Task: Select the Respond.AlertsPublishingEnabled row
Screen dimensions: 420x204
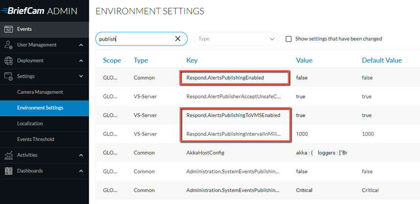Action: pyautogui.click(x=258, y=78)
